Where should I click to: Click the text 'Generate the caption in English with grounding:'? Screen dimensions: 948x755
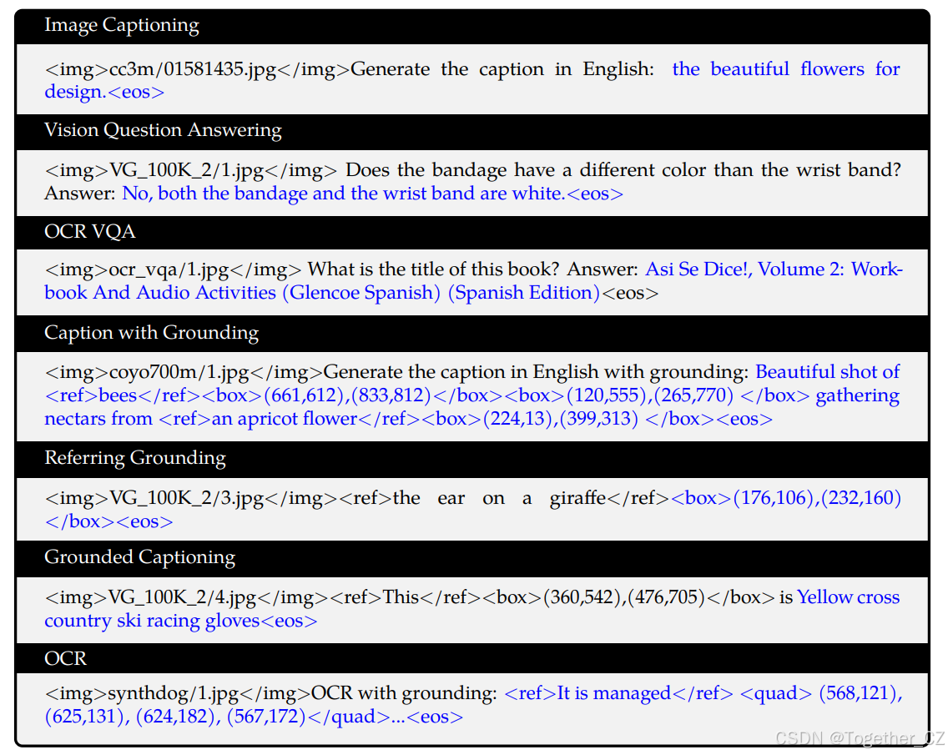pos(537,372)
